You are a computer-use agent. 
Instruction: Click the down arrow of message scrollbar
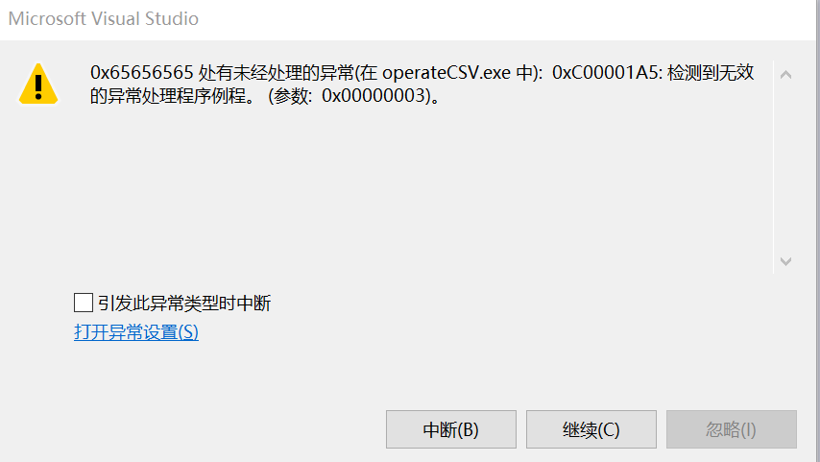(x=785, y=261)
